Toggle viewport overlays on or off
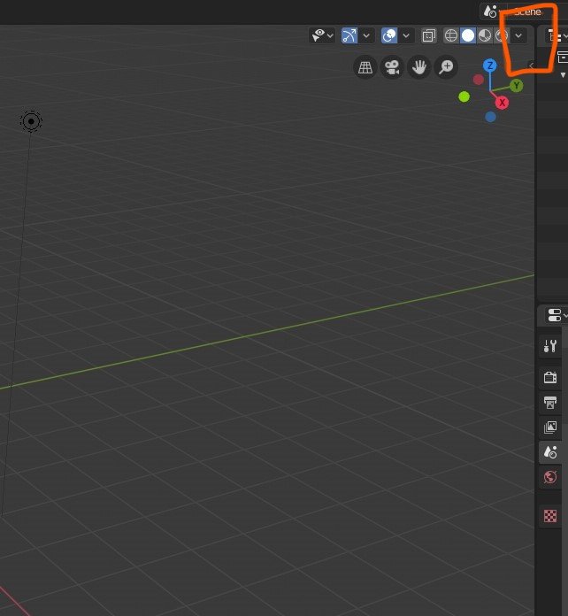The image size is (568, 616). pos(389,35)
